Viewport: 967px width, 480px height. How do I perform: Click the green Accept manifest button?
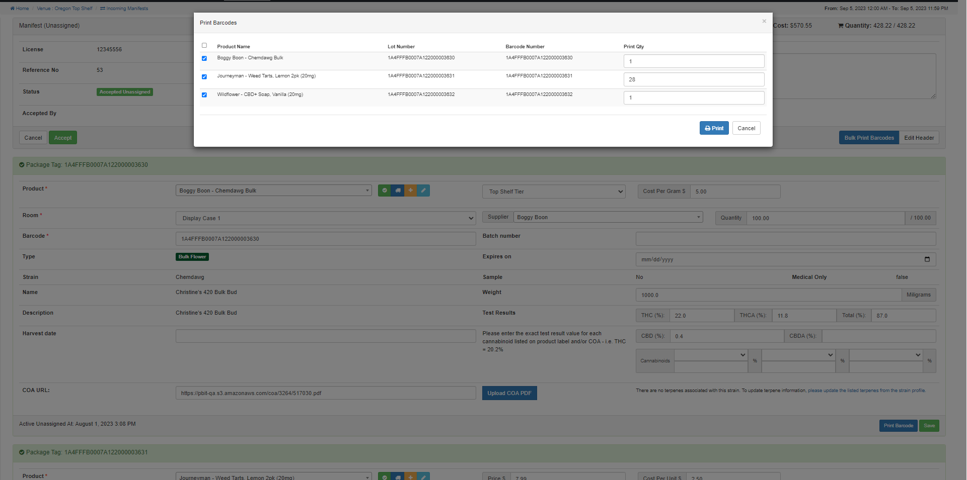click(x=63, y=138)
